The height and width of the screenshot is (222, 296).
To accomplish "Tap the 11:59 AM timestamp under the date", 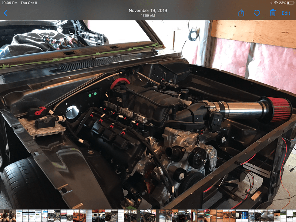I will (148, 16).
